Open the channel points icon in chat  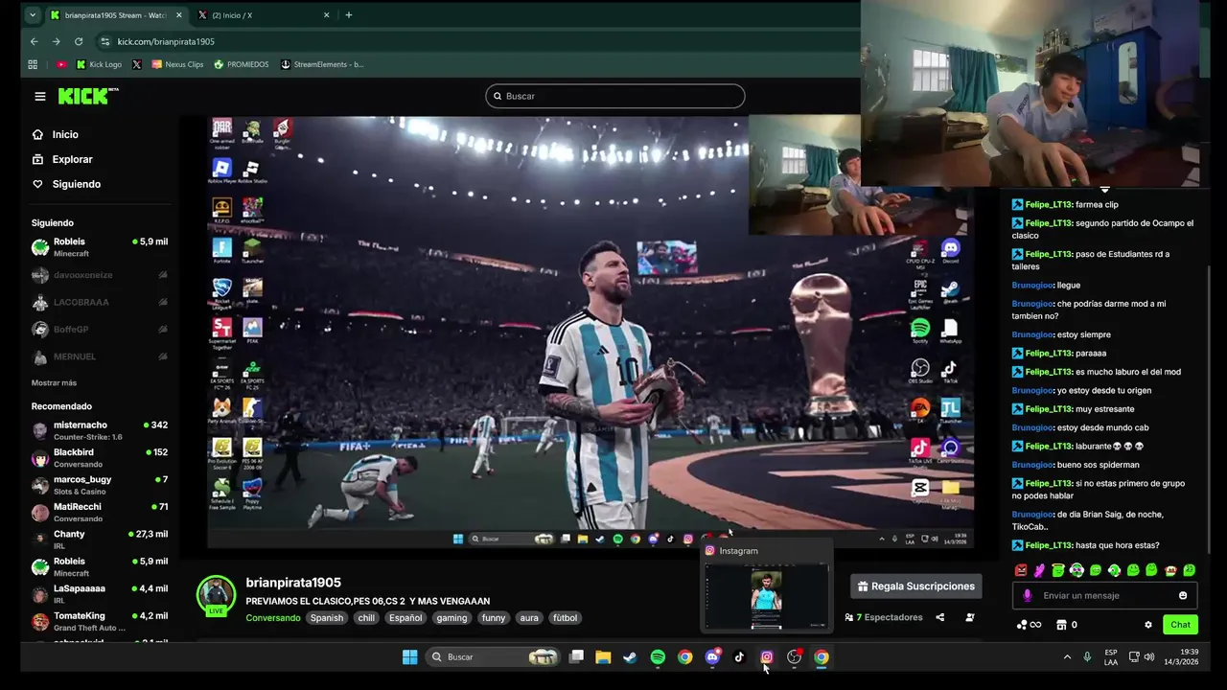point(1028,625)
